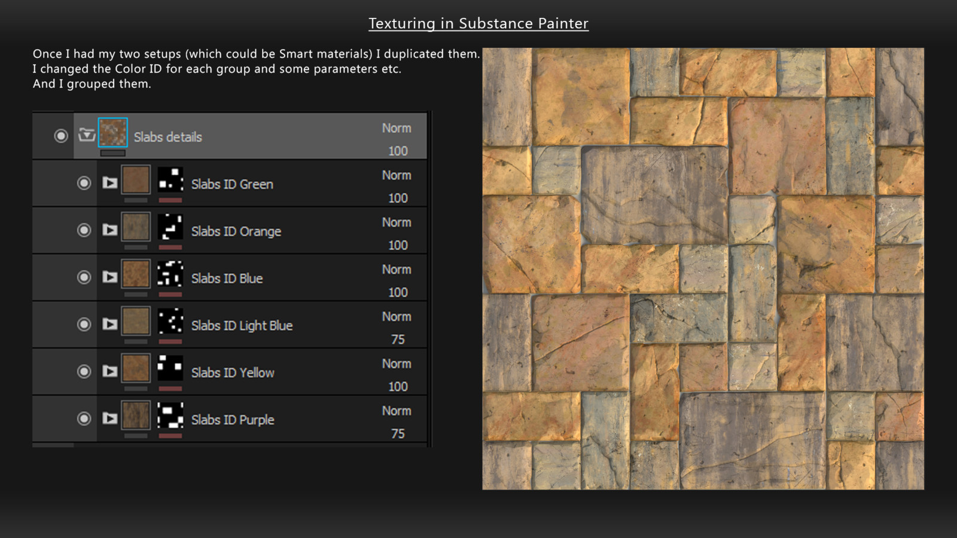Select the Slabs ID Purple mask
This screenshot has width=957, height=538.
[x=170, y=415]
